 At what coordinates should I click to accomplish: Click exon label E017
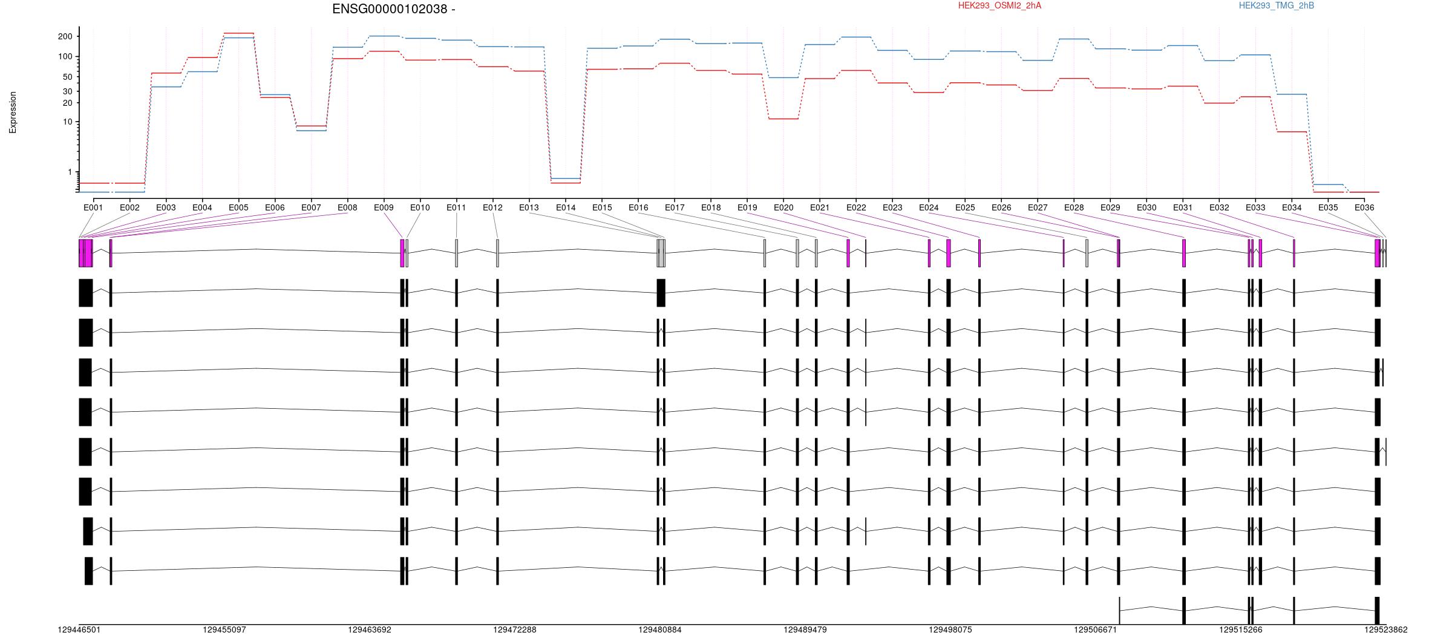(x=675, y=207)
